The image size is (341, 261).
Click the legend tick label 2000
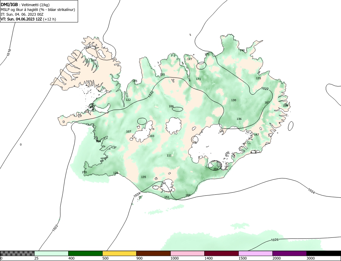277,258
